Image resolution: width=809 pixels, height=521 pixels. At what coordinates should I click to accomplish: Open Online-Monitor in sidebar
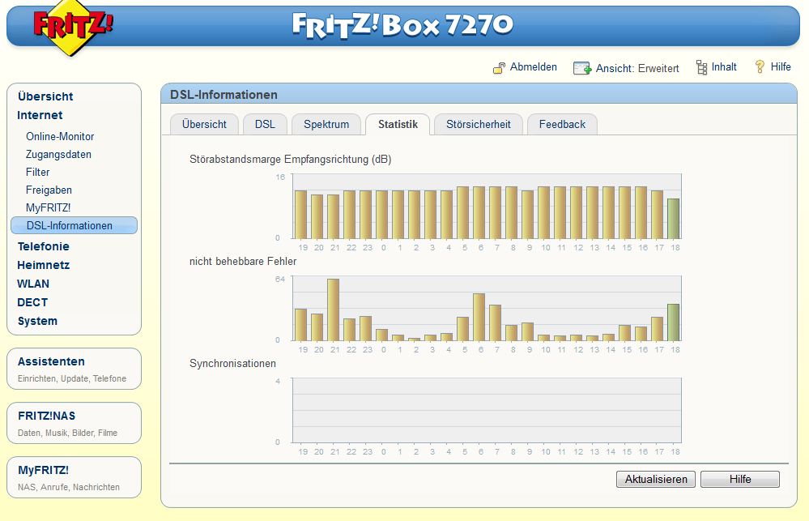(x=60, y=136)
